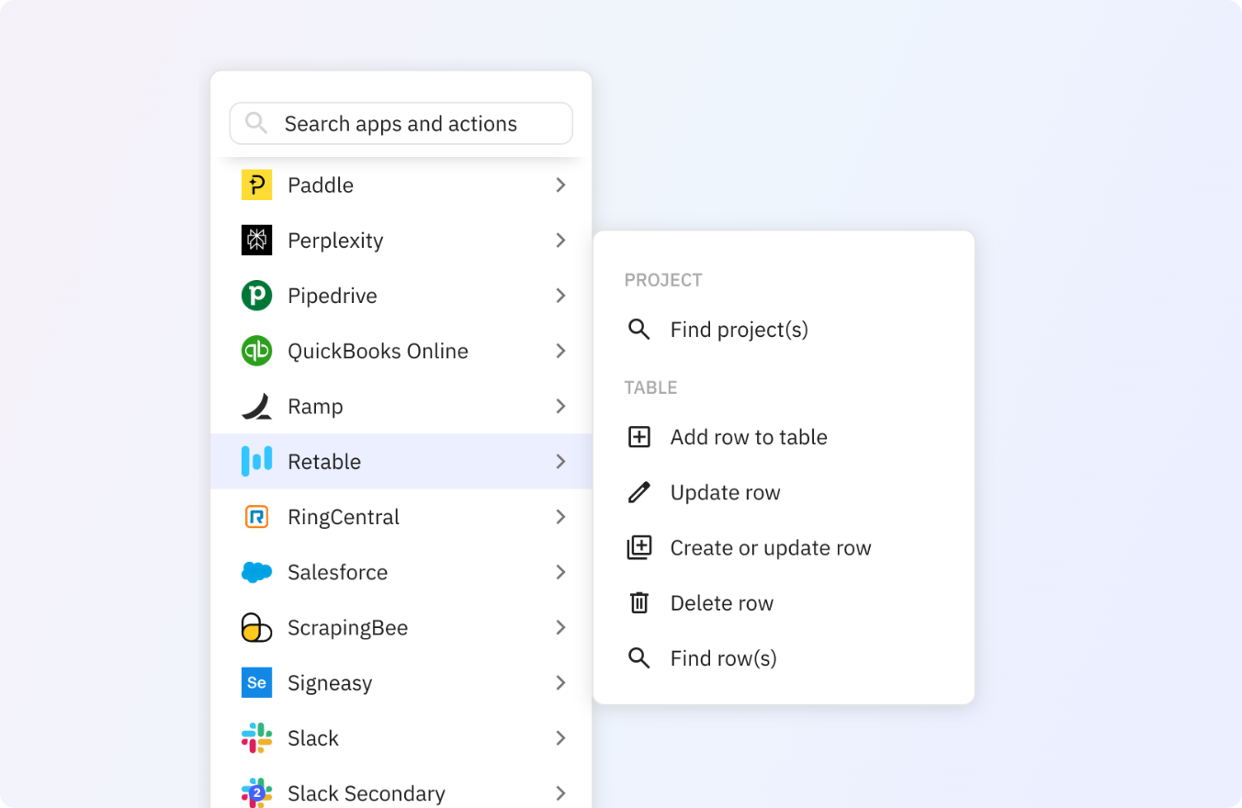Expand the Perplexity submenu chevron

pyautogui.click(x=560, y=240)
